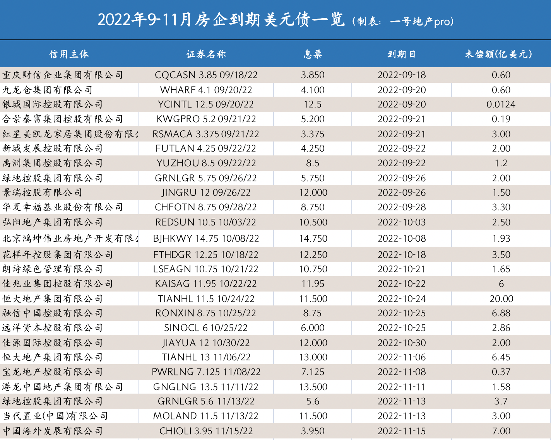The image size is (551, 440).
Task: Click the cell 合景泰富集团控股有限公司
Action: point(63,119)
